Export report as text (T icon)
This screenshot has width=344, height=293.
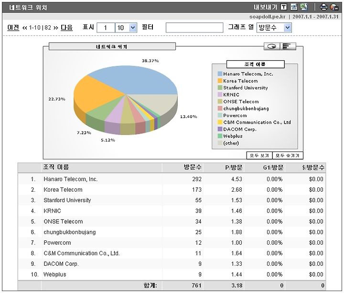pyautogui.click(x=284, y=7)
